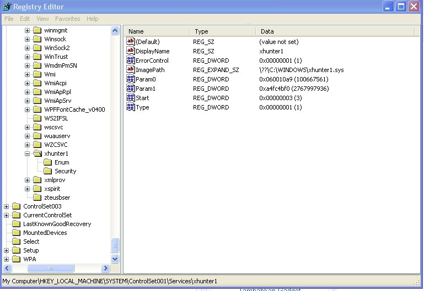Select the Type DWORD value icon
424x291 pixels.
pyautogui.click(x=131, y=107)
